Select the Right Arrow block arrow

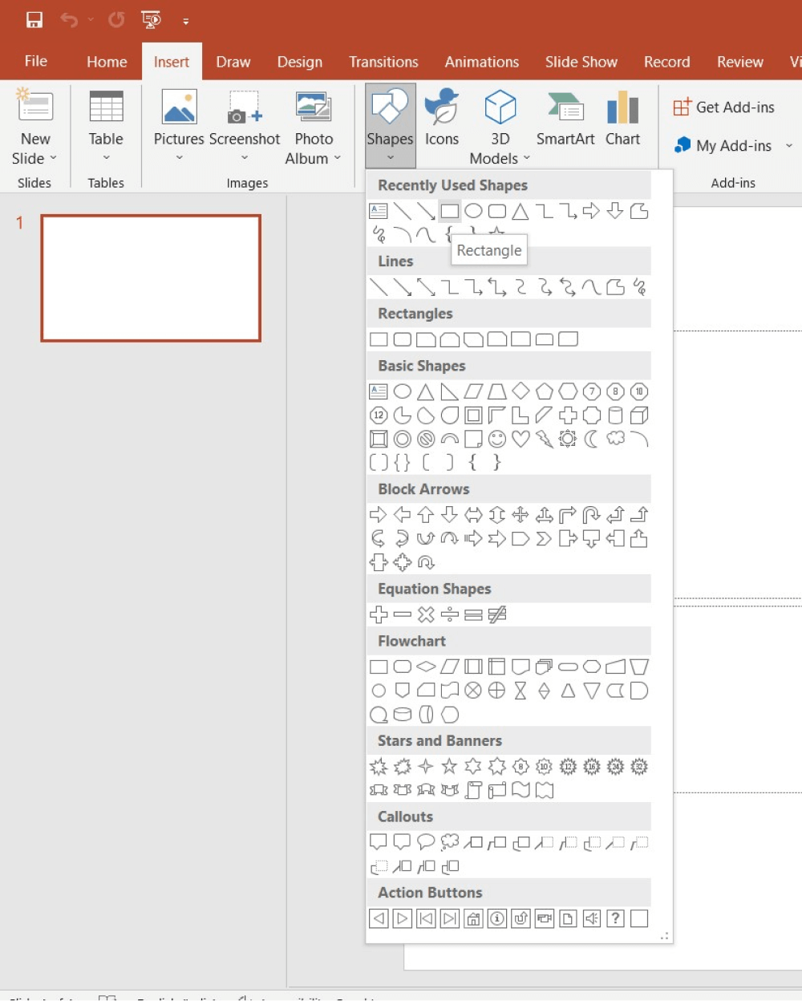coord(378,514)
